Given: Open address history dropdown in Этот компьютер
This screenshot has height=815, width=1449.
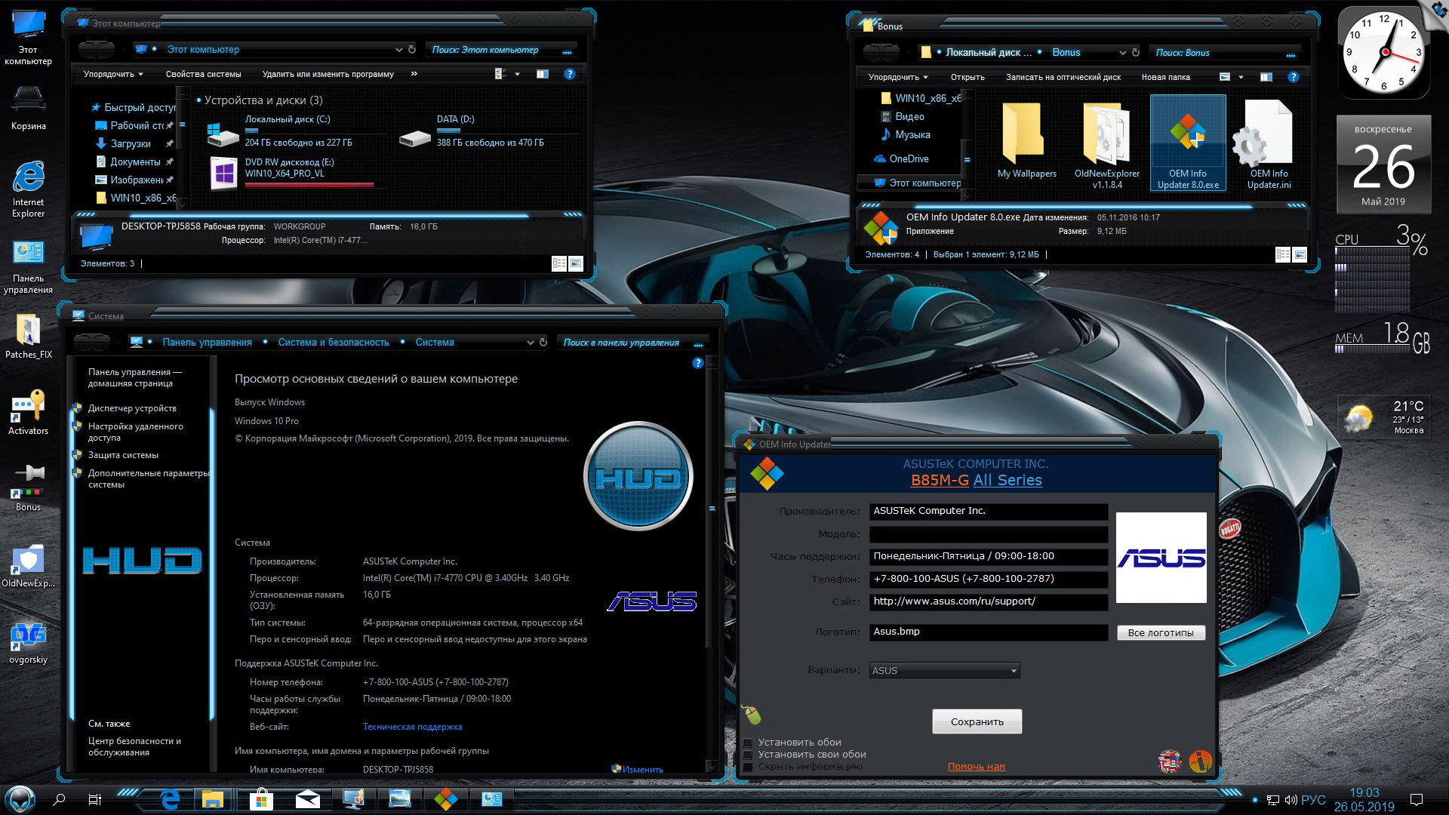Looking at the screenshot, I should pyautogui.click(x=398, y=50).
